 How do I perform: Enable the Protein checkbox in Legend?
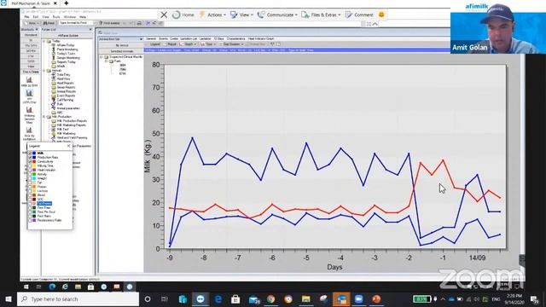[30, 187]
